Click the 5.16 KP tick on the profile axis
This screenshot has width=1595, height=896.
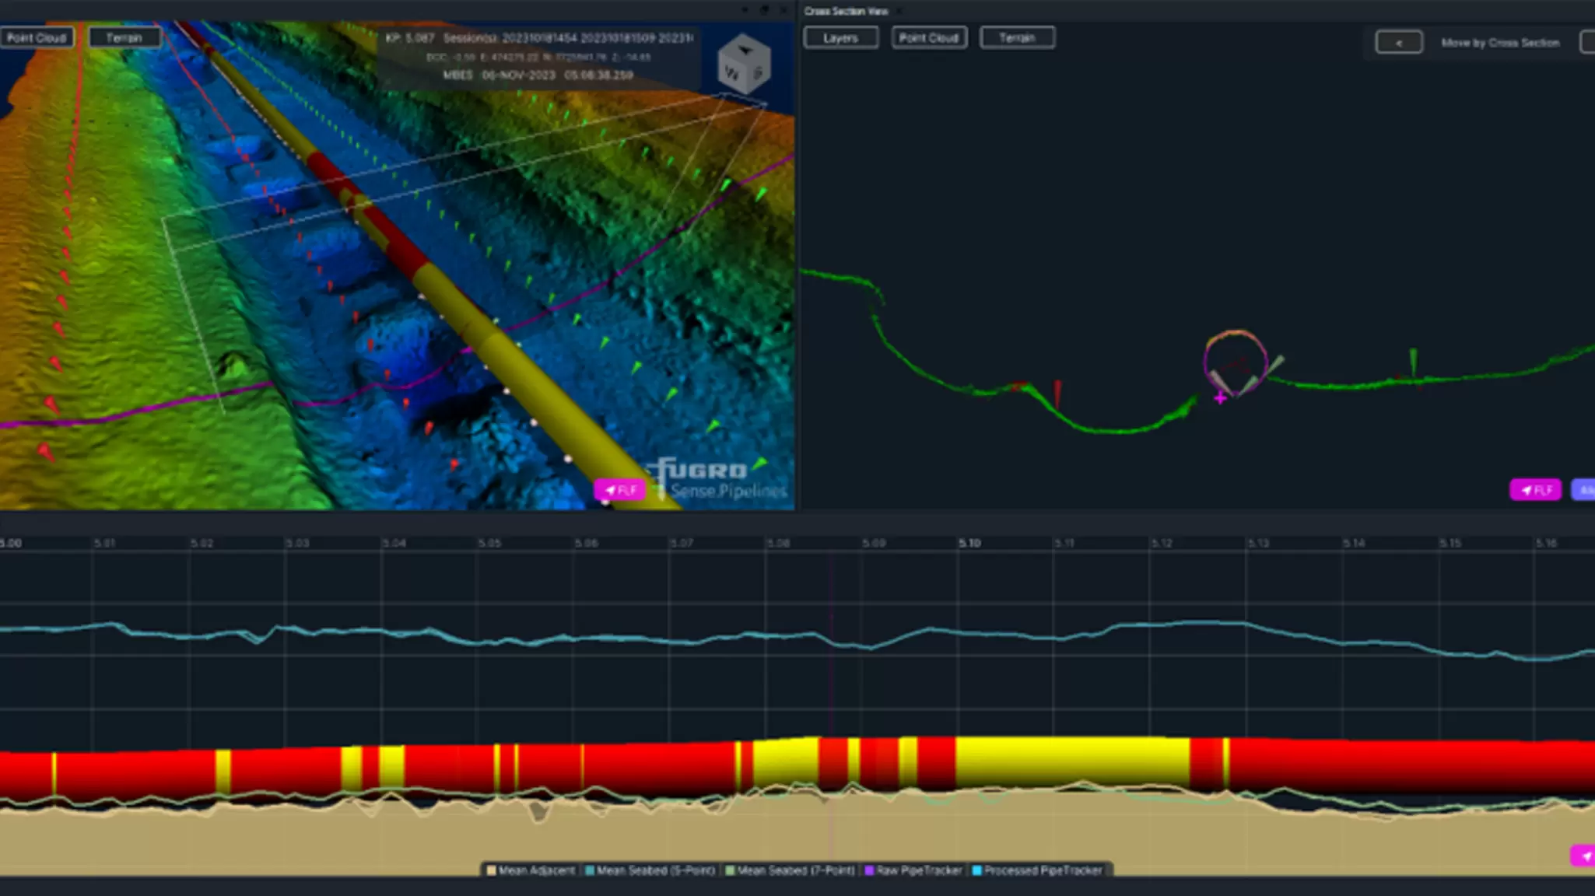(1546, 543)
